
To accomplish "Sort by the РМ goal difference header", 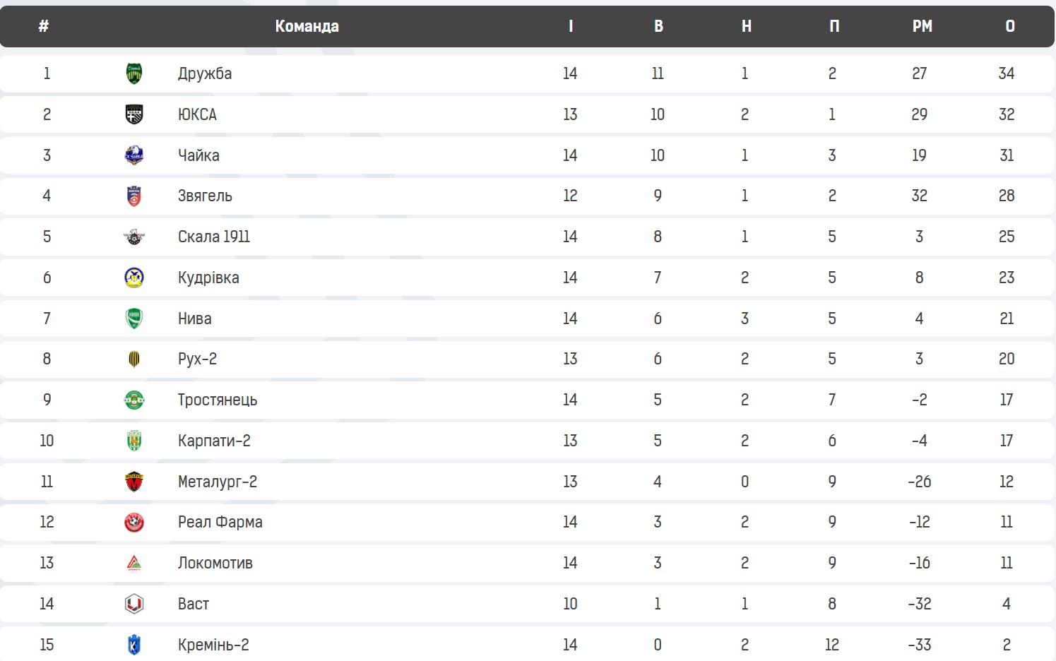I will (922, 26).
